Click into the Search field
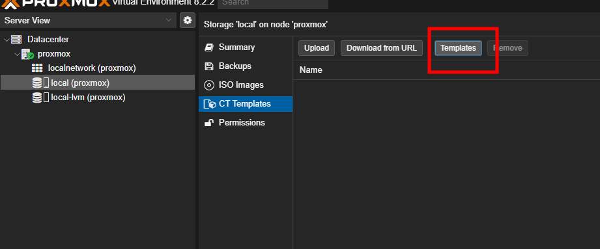This screenshot has width=600, height=249. tap(273, 3)
